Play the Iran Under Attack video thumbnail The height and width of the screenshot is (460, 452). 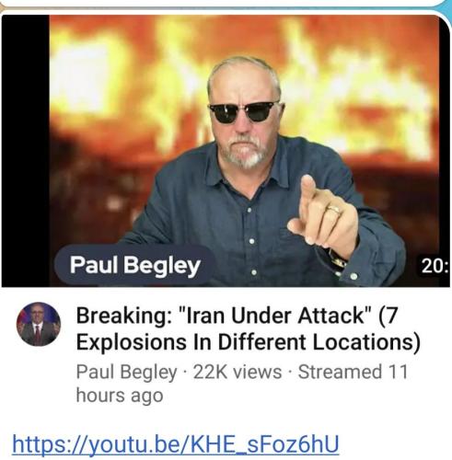[x=226, y=151]
